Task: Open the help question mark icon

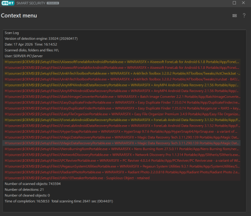Action: coord(244,16)
